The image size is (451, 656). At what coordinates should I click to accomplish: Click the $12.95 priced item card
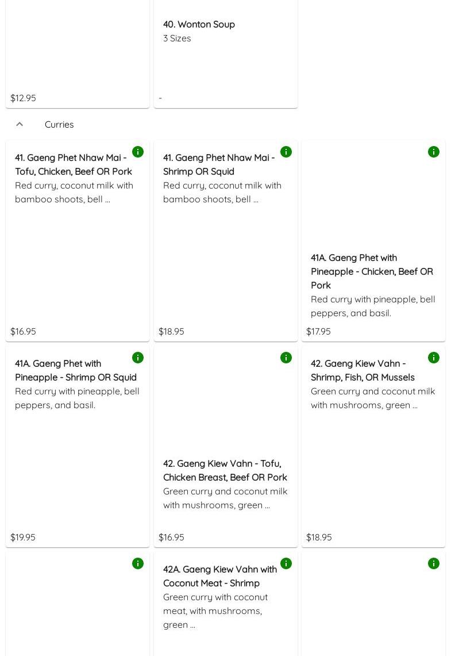pyautogui.click(x=77, y=57)
